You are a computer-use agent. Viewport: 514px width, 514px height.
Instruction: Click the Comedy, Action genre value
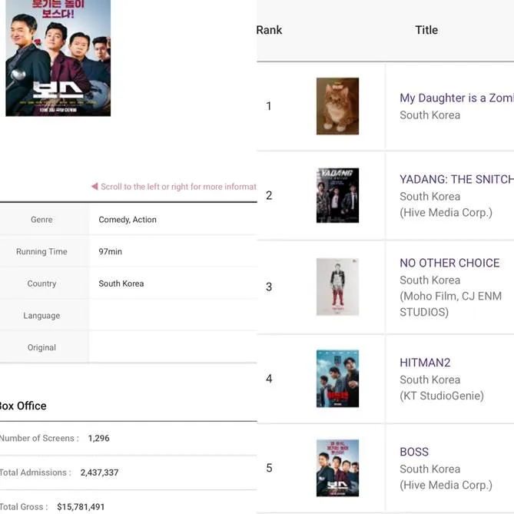(x=128, y=220)
